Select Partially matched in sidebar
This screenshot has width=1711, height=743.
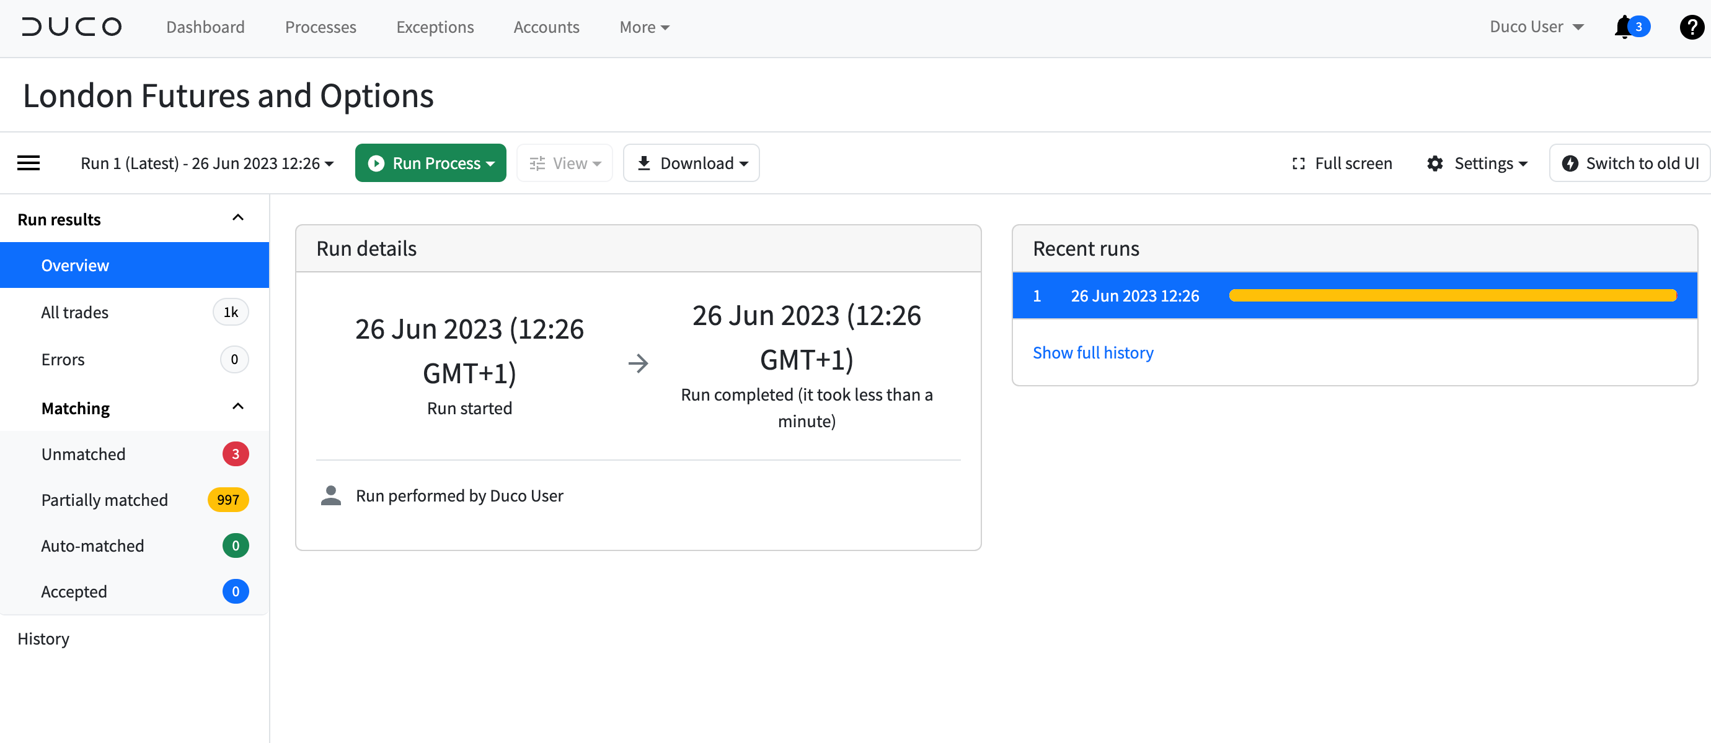[104, 500]
